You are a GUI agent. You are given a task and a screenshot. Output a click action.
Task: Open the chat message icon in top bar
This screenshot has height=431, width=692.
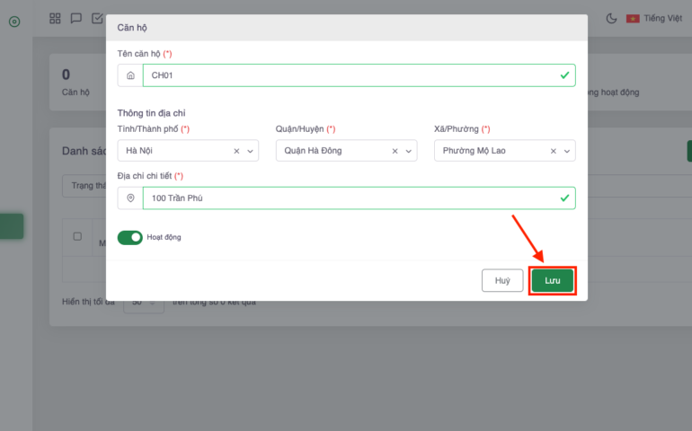point(76,18)
